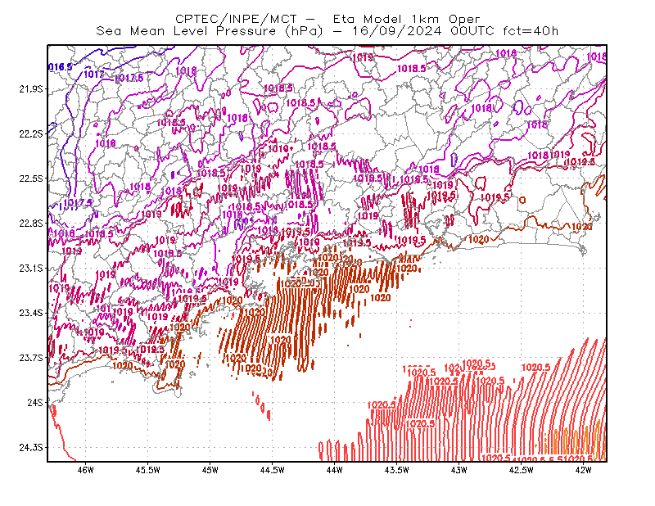Viewport: 655px width, 506px height.
Task: Click the 44.5W longitude axis label
Action: click(273, 470)
